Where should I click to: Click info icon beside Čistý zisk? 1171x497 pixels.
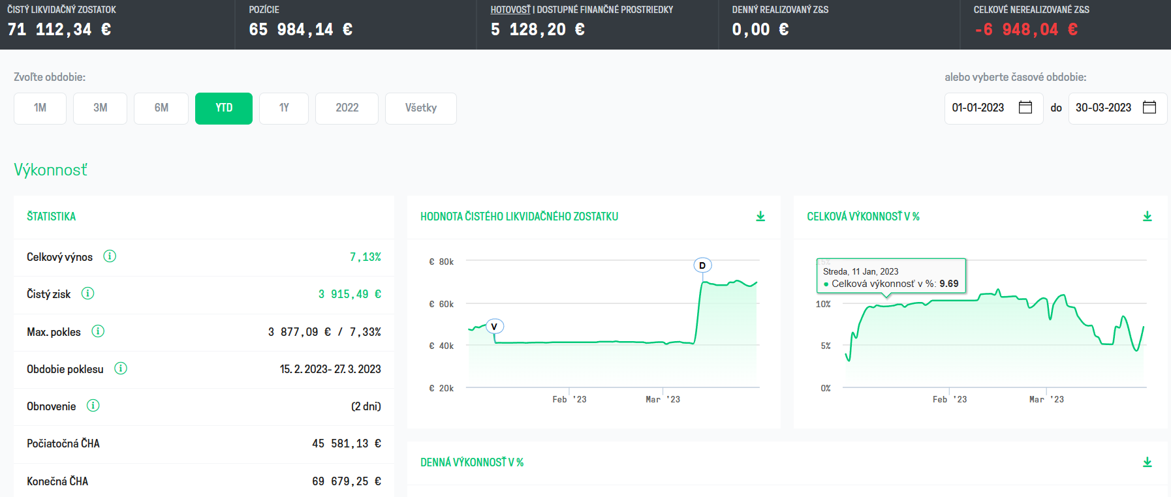click(x=87, y=294)
